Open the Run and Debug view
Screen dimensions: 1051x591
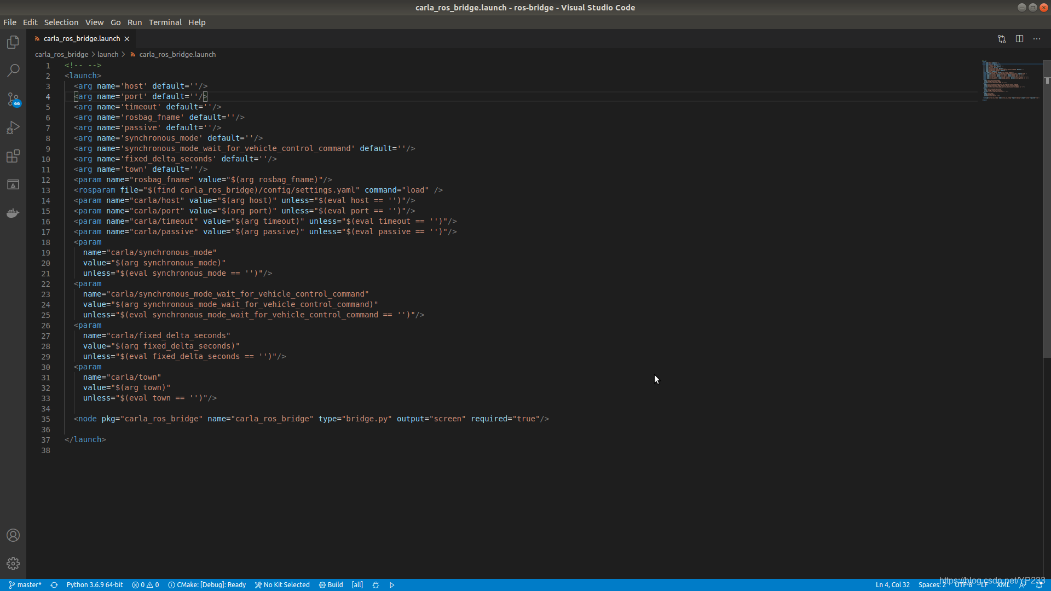(x=13, y=128)
